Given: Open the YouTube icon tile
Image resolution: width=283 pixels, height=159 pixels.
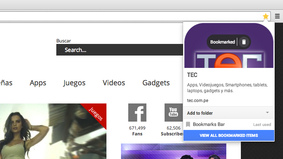Looking at the screenshot, I should (x=174, y=113).
